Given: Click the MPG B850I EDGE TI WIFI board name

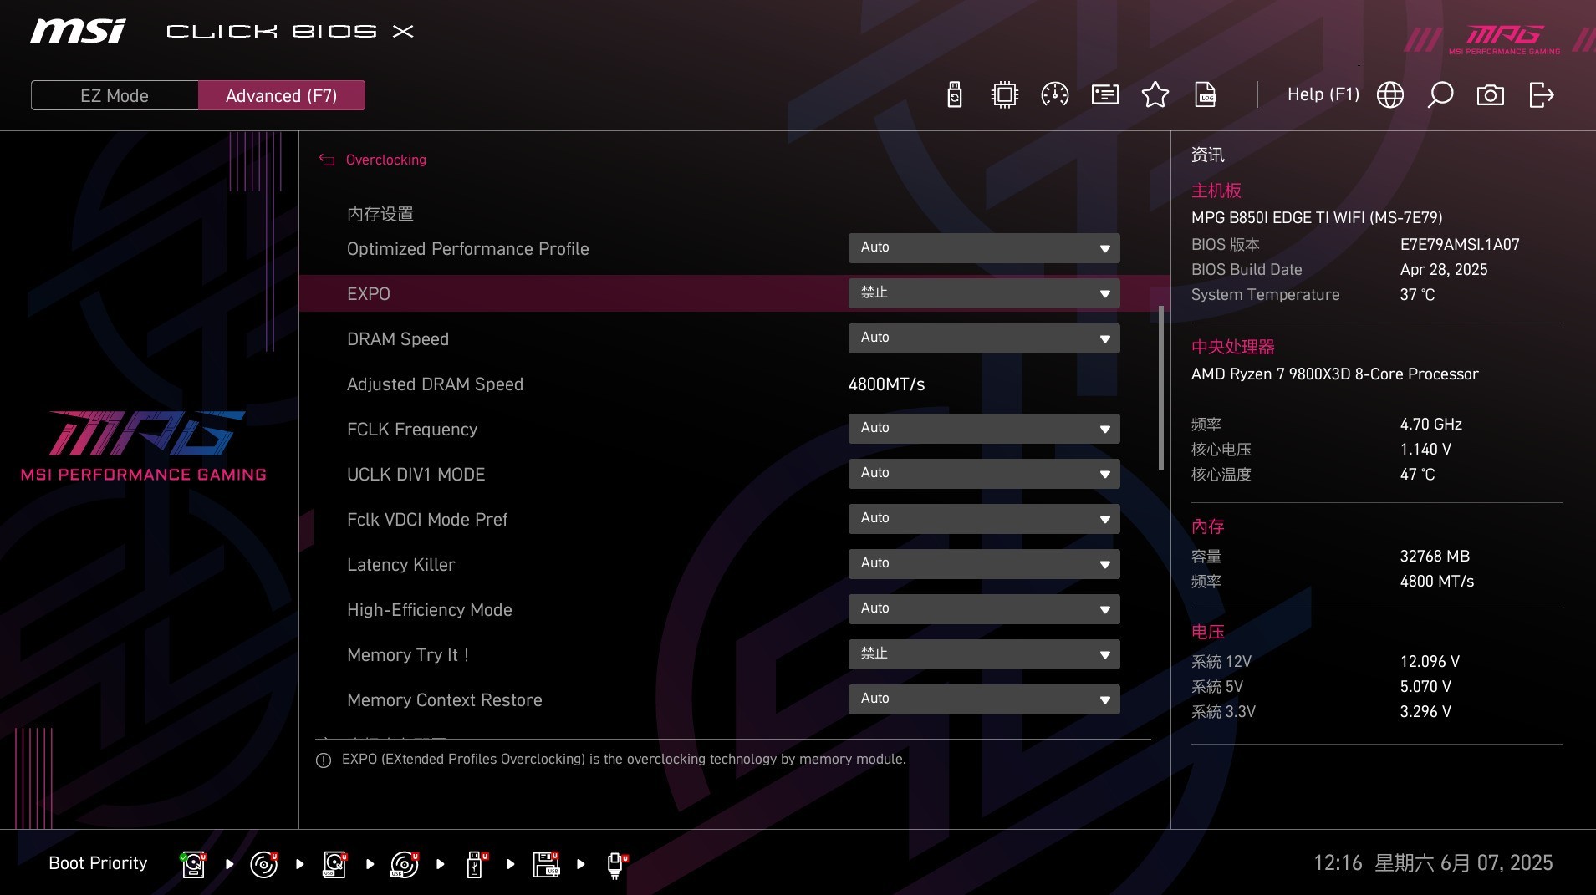Looking at the screenshot, I should 1317,218.
